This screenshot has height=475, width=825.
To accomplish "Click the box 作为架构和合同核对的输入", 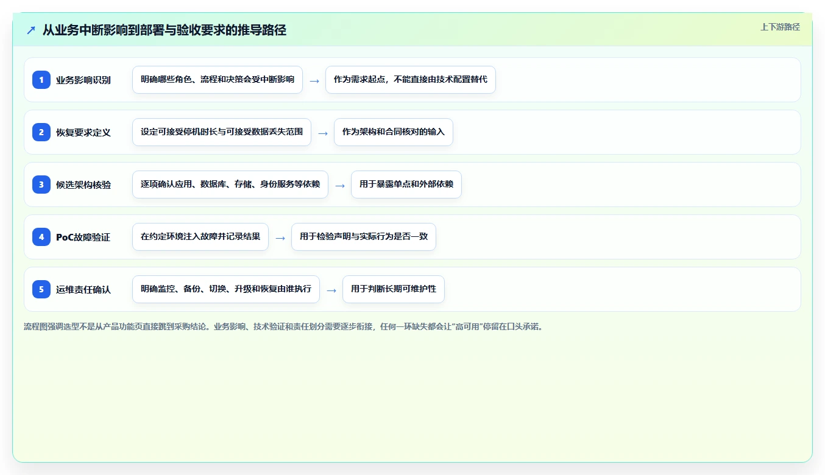I will [394, 132].
